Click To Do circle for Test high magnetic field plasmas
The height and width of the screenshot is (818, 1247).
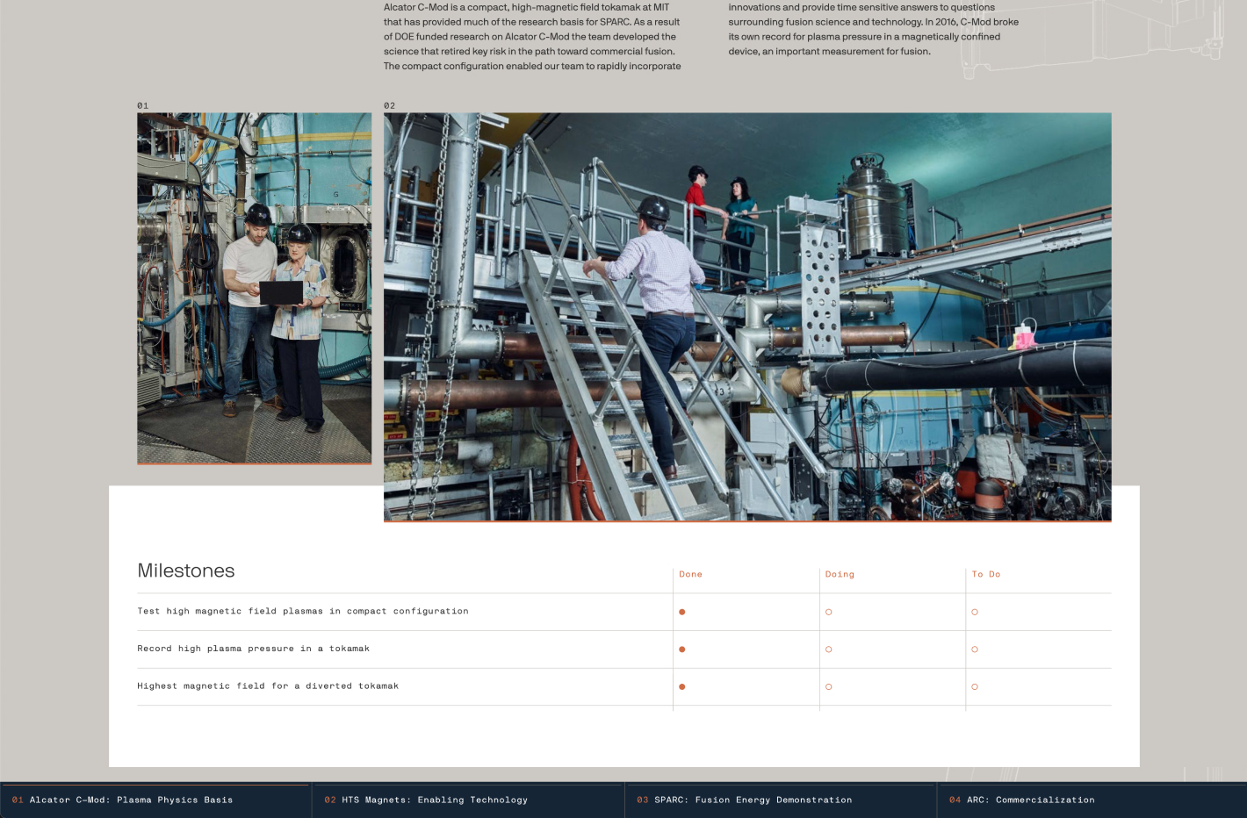(975, 612)
